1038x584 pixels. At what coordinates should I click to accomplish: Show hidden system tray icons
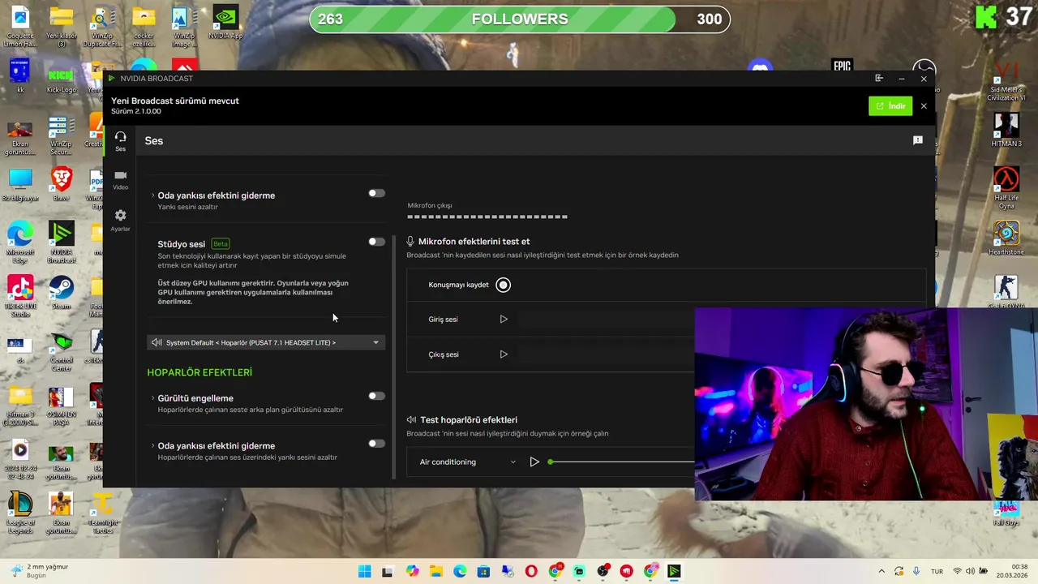pyautogui.click(x=881, y=572)
